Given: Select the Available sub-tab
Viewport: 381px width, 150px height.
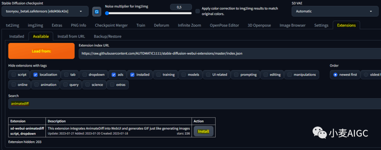Looking at the screenshot, I should (41, 36).
